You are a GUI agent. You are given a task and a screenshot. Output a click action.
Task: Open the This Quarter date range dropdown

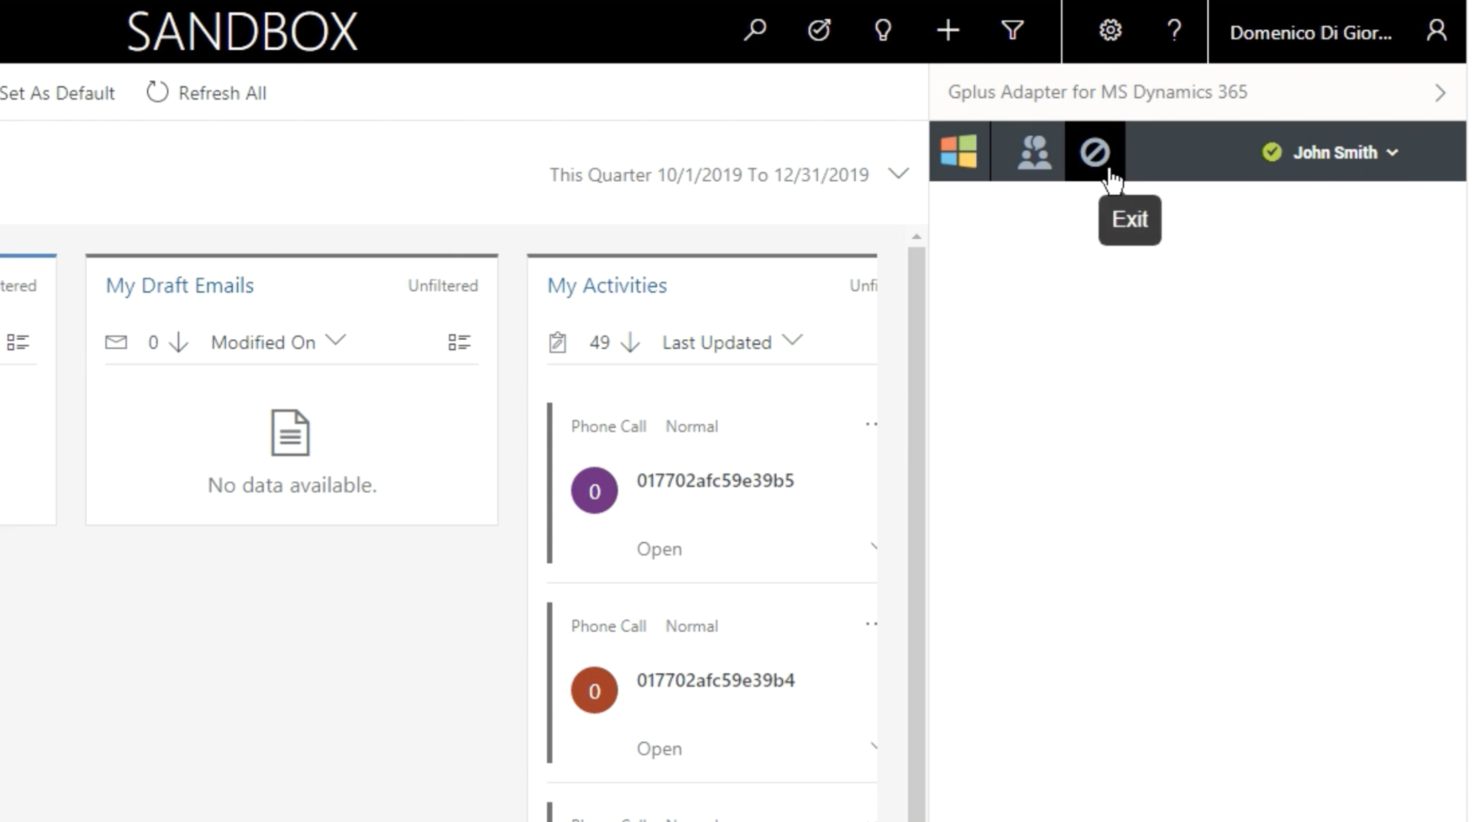tap(898, 174)
